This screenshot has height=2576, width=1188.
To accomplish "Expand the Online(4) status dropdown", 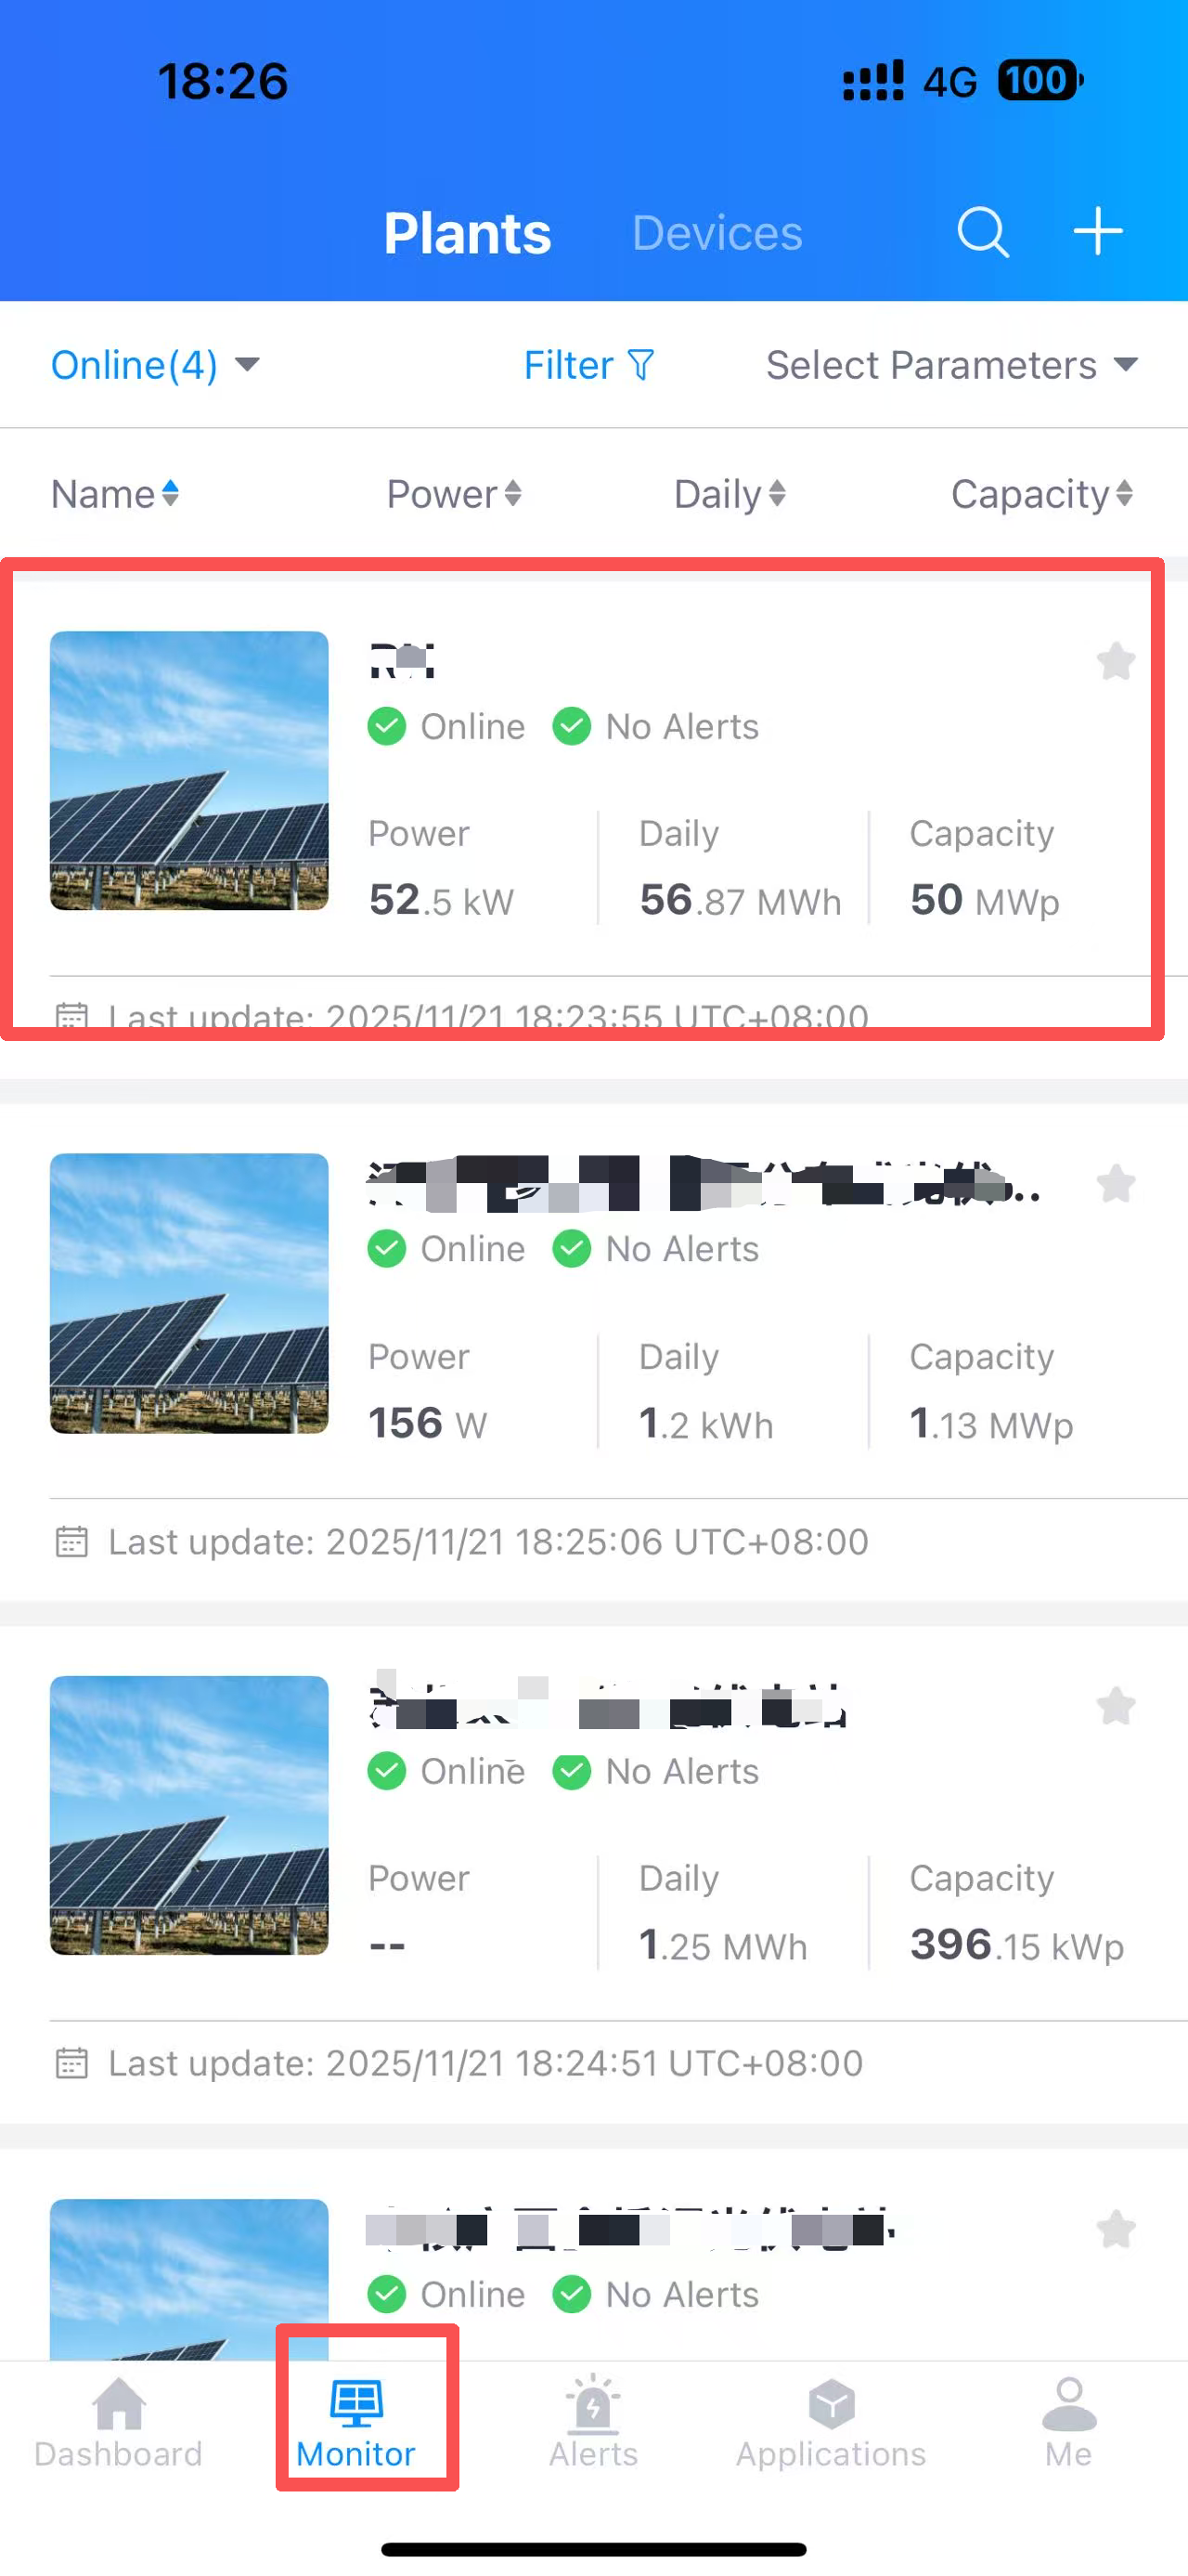I will click(x=155, y=365).
